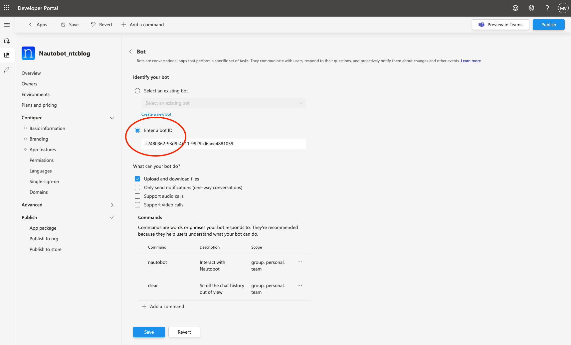Send feedback via the smiley icon
The image size is (571, 345).
click(515, 8)
